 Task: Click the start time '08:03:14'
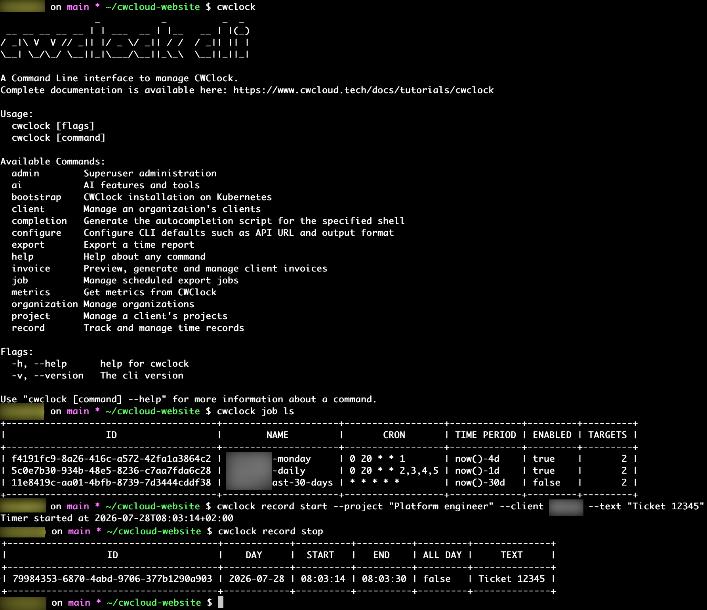323,579
